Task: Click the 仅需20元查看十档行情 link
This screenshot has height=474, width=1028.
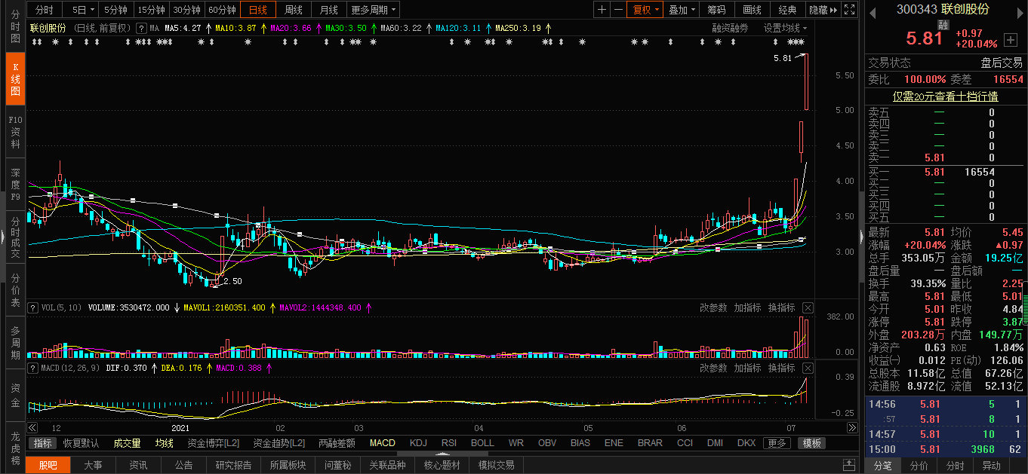Action: tap(946, 96)
